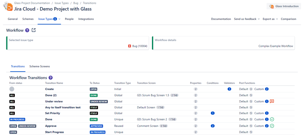Expand the Issue Types dropdown arrow
Screen dimensions: 303x135
point(59,19)
